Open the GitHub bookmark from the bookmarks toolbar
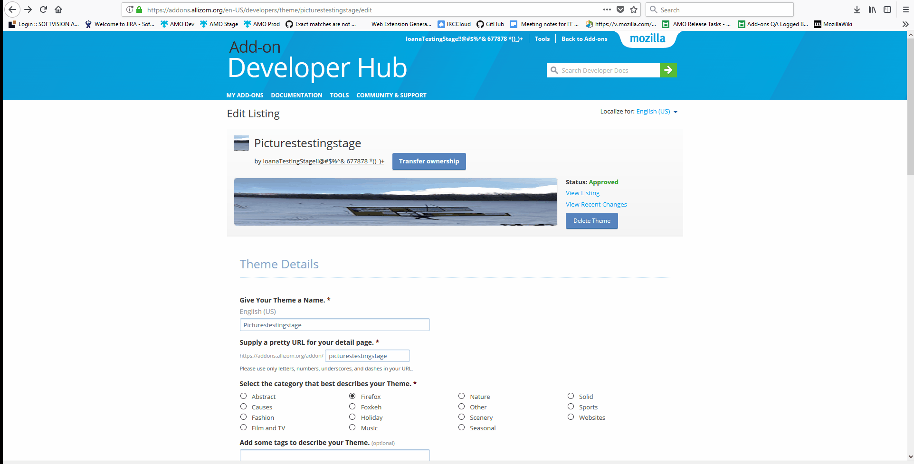Image resolution: width=914 pixels, height=464 pixels. pyautogui.click(x=490, y=24)
